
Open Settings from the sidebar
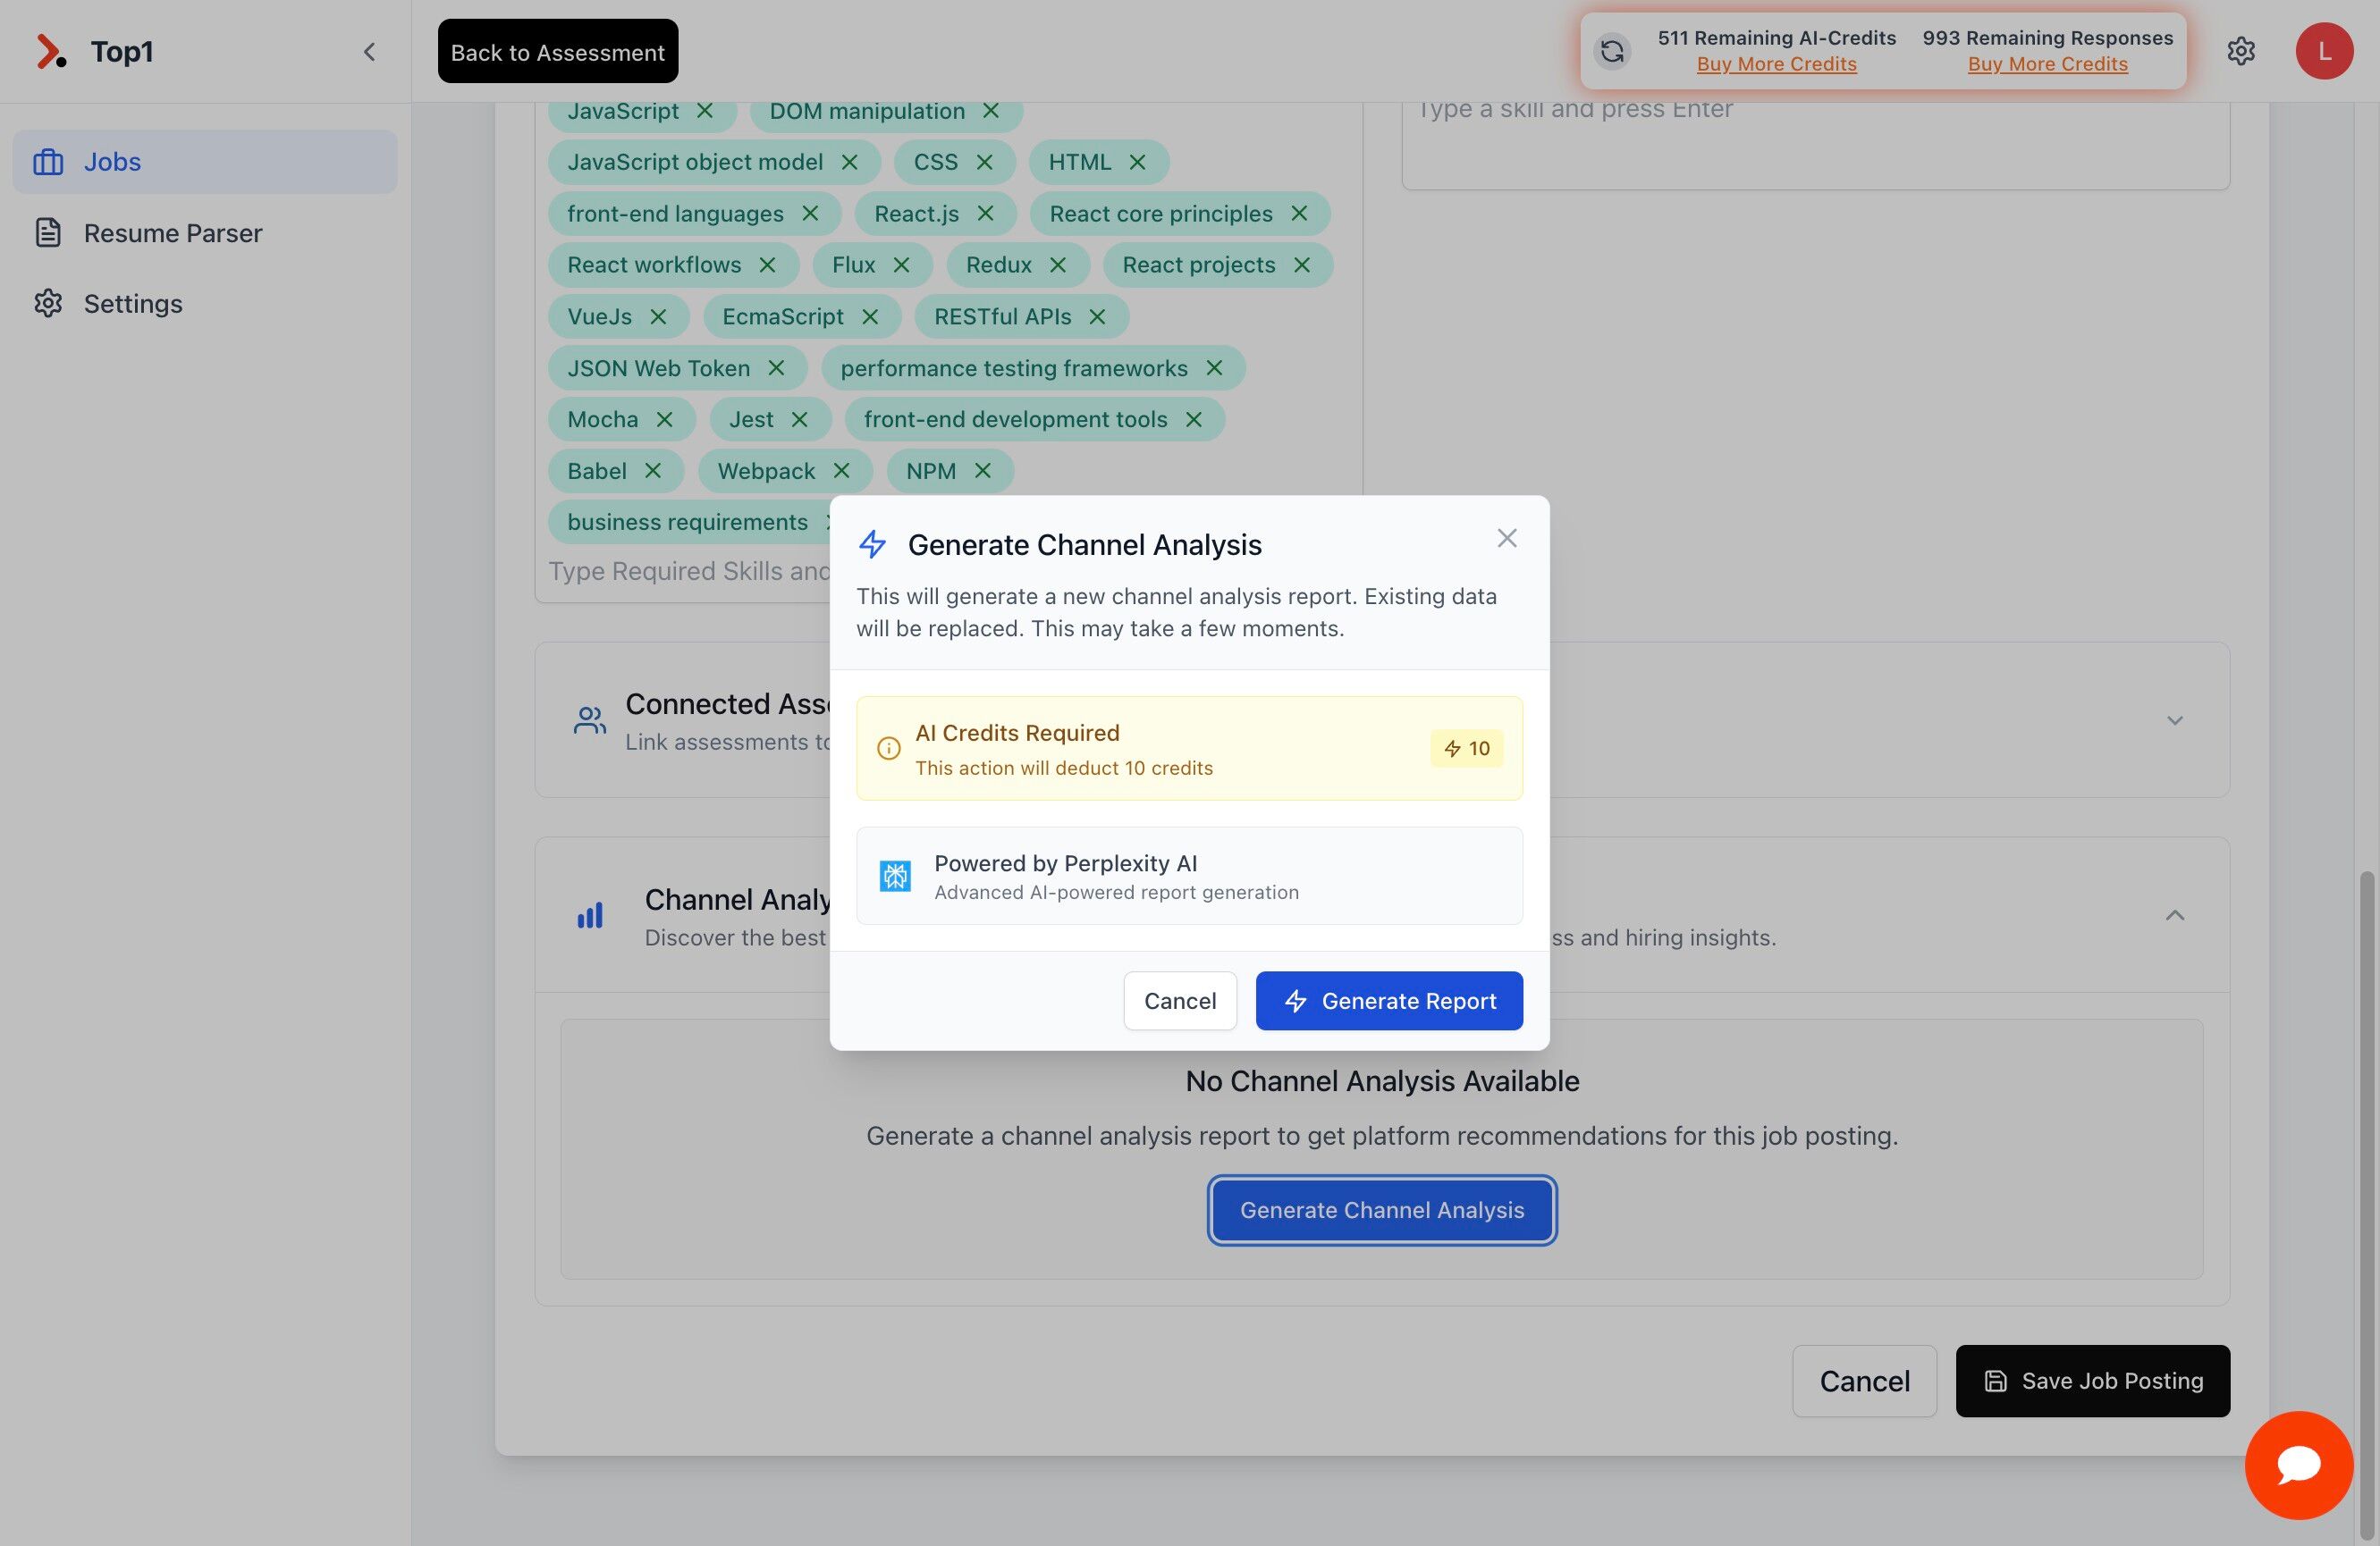(x=48, y=303)
